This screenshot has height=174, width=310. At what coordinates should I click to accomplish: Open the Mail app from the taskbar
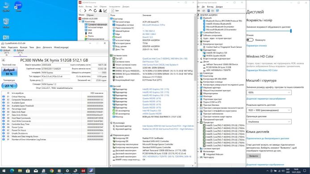pos(36,170)
